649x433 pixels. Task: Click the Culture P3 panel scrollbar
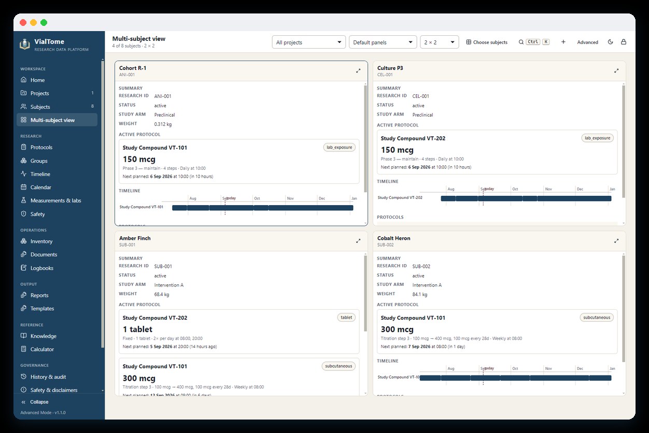click(x=624, y=141)
